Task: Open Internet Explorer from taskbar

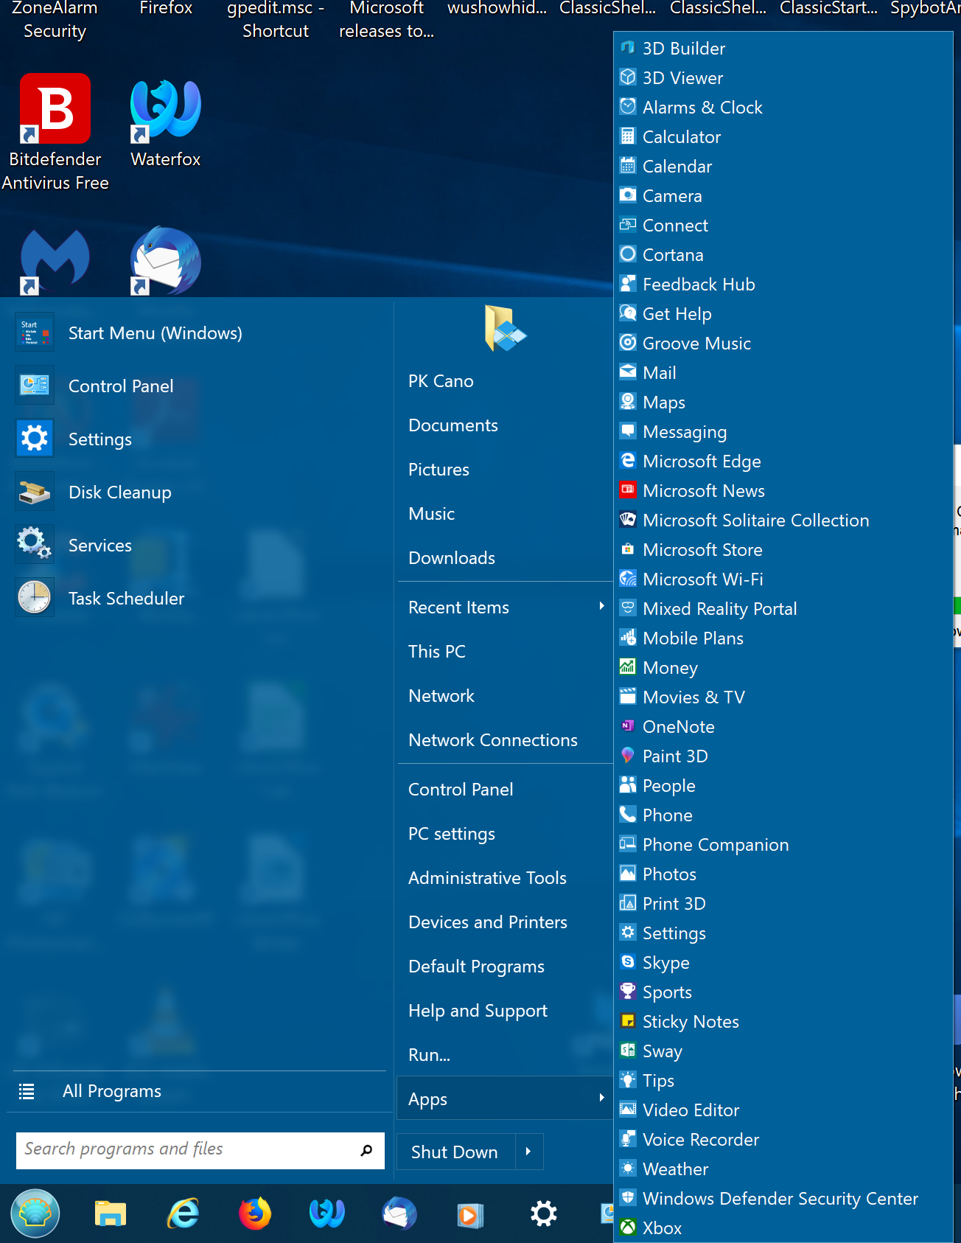Action: [184, 1214]
